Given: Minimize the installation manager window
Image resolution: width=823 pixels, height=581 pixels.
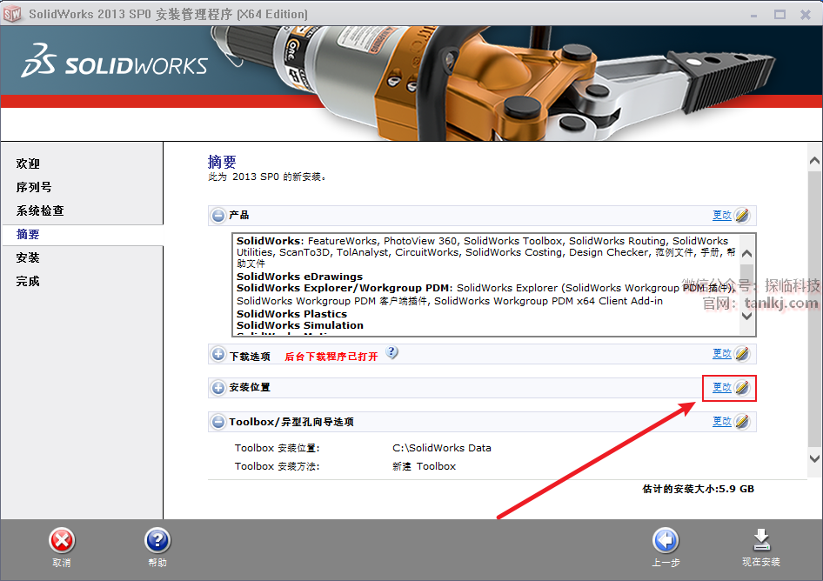Looking at the screenshot, I should pyautogui.click(x=753, y=15).
